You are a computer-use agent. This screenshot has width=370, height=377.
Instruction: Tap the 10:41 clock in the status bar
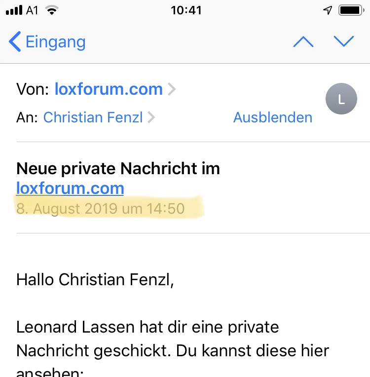(186, 10)
